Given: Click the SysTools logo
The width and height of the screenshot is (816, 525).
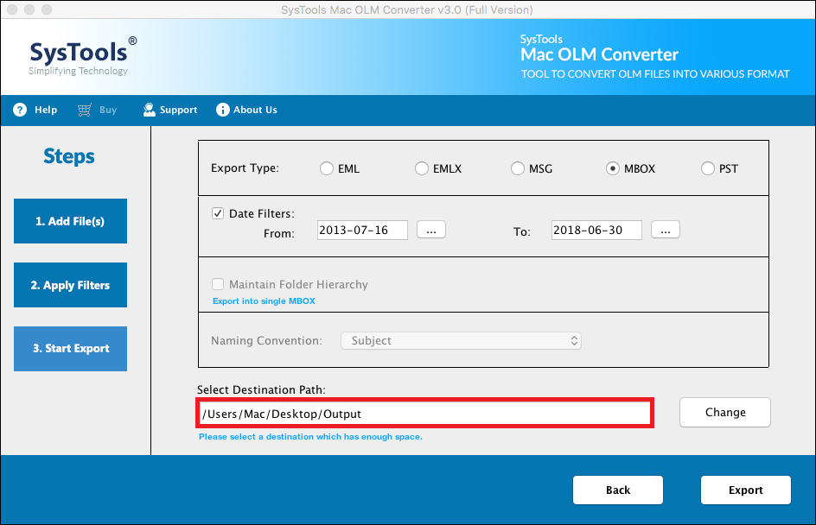Looking at the screenshot, I should click(82, 56).
